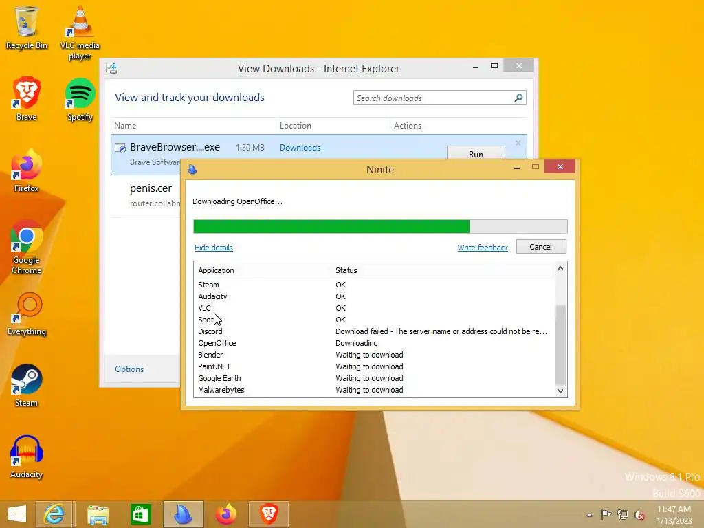Open Write feedback link

coord(483,247)
